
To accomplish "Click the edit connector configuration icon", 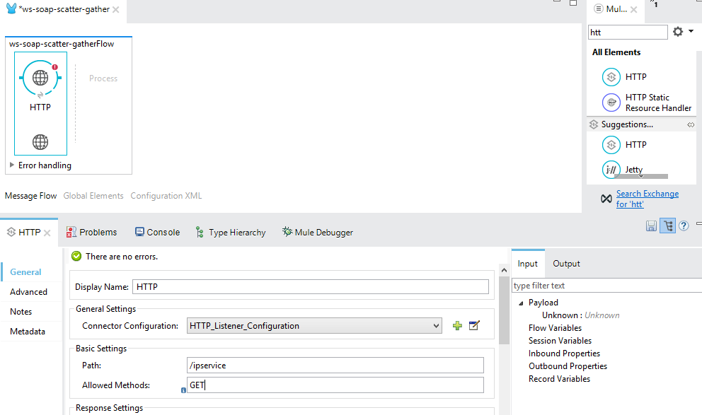I will click(x=474, y=325).
